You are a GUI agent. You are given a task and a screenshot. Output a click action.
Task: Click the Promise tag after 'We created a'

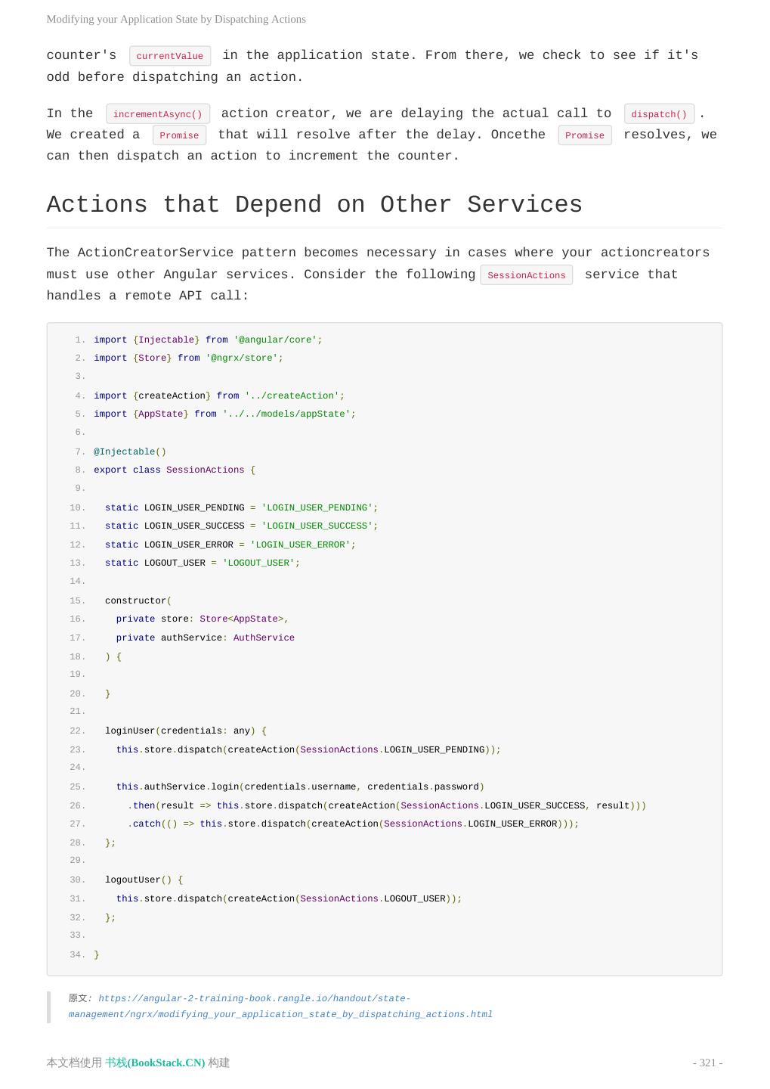[x=179, y=135]
